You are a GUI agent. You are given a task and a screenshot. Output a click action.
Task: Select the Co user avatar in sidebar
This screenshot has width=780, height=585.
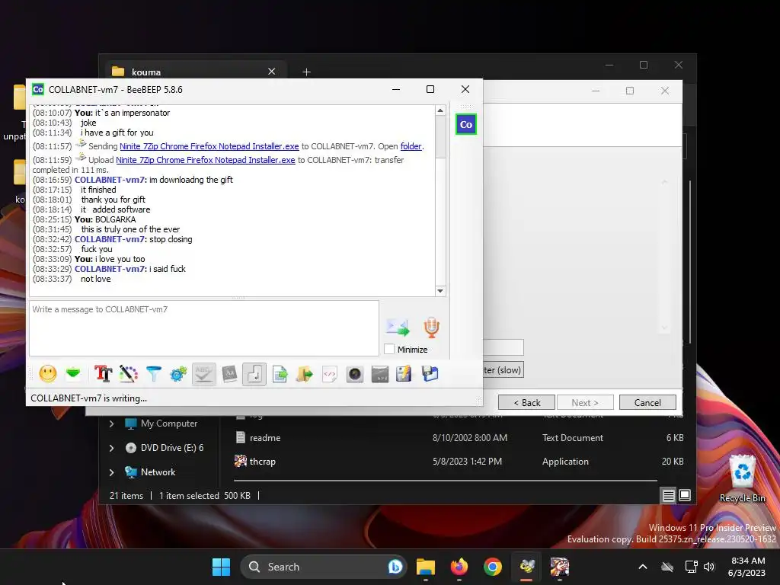point(466,124)
